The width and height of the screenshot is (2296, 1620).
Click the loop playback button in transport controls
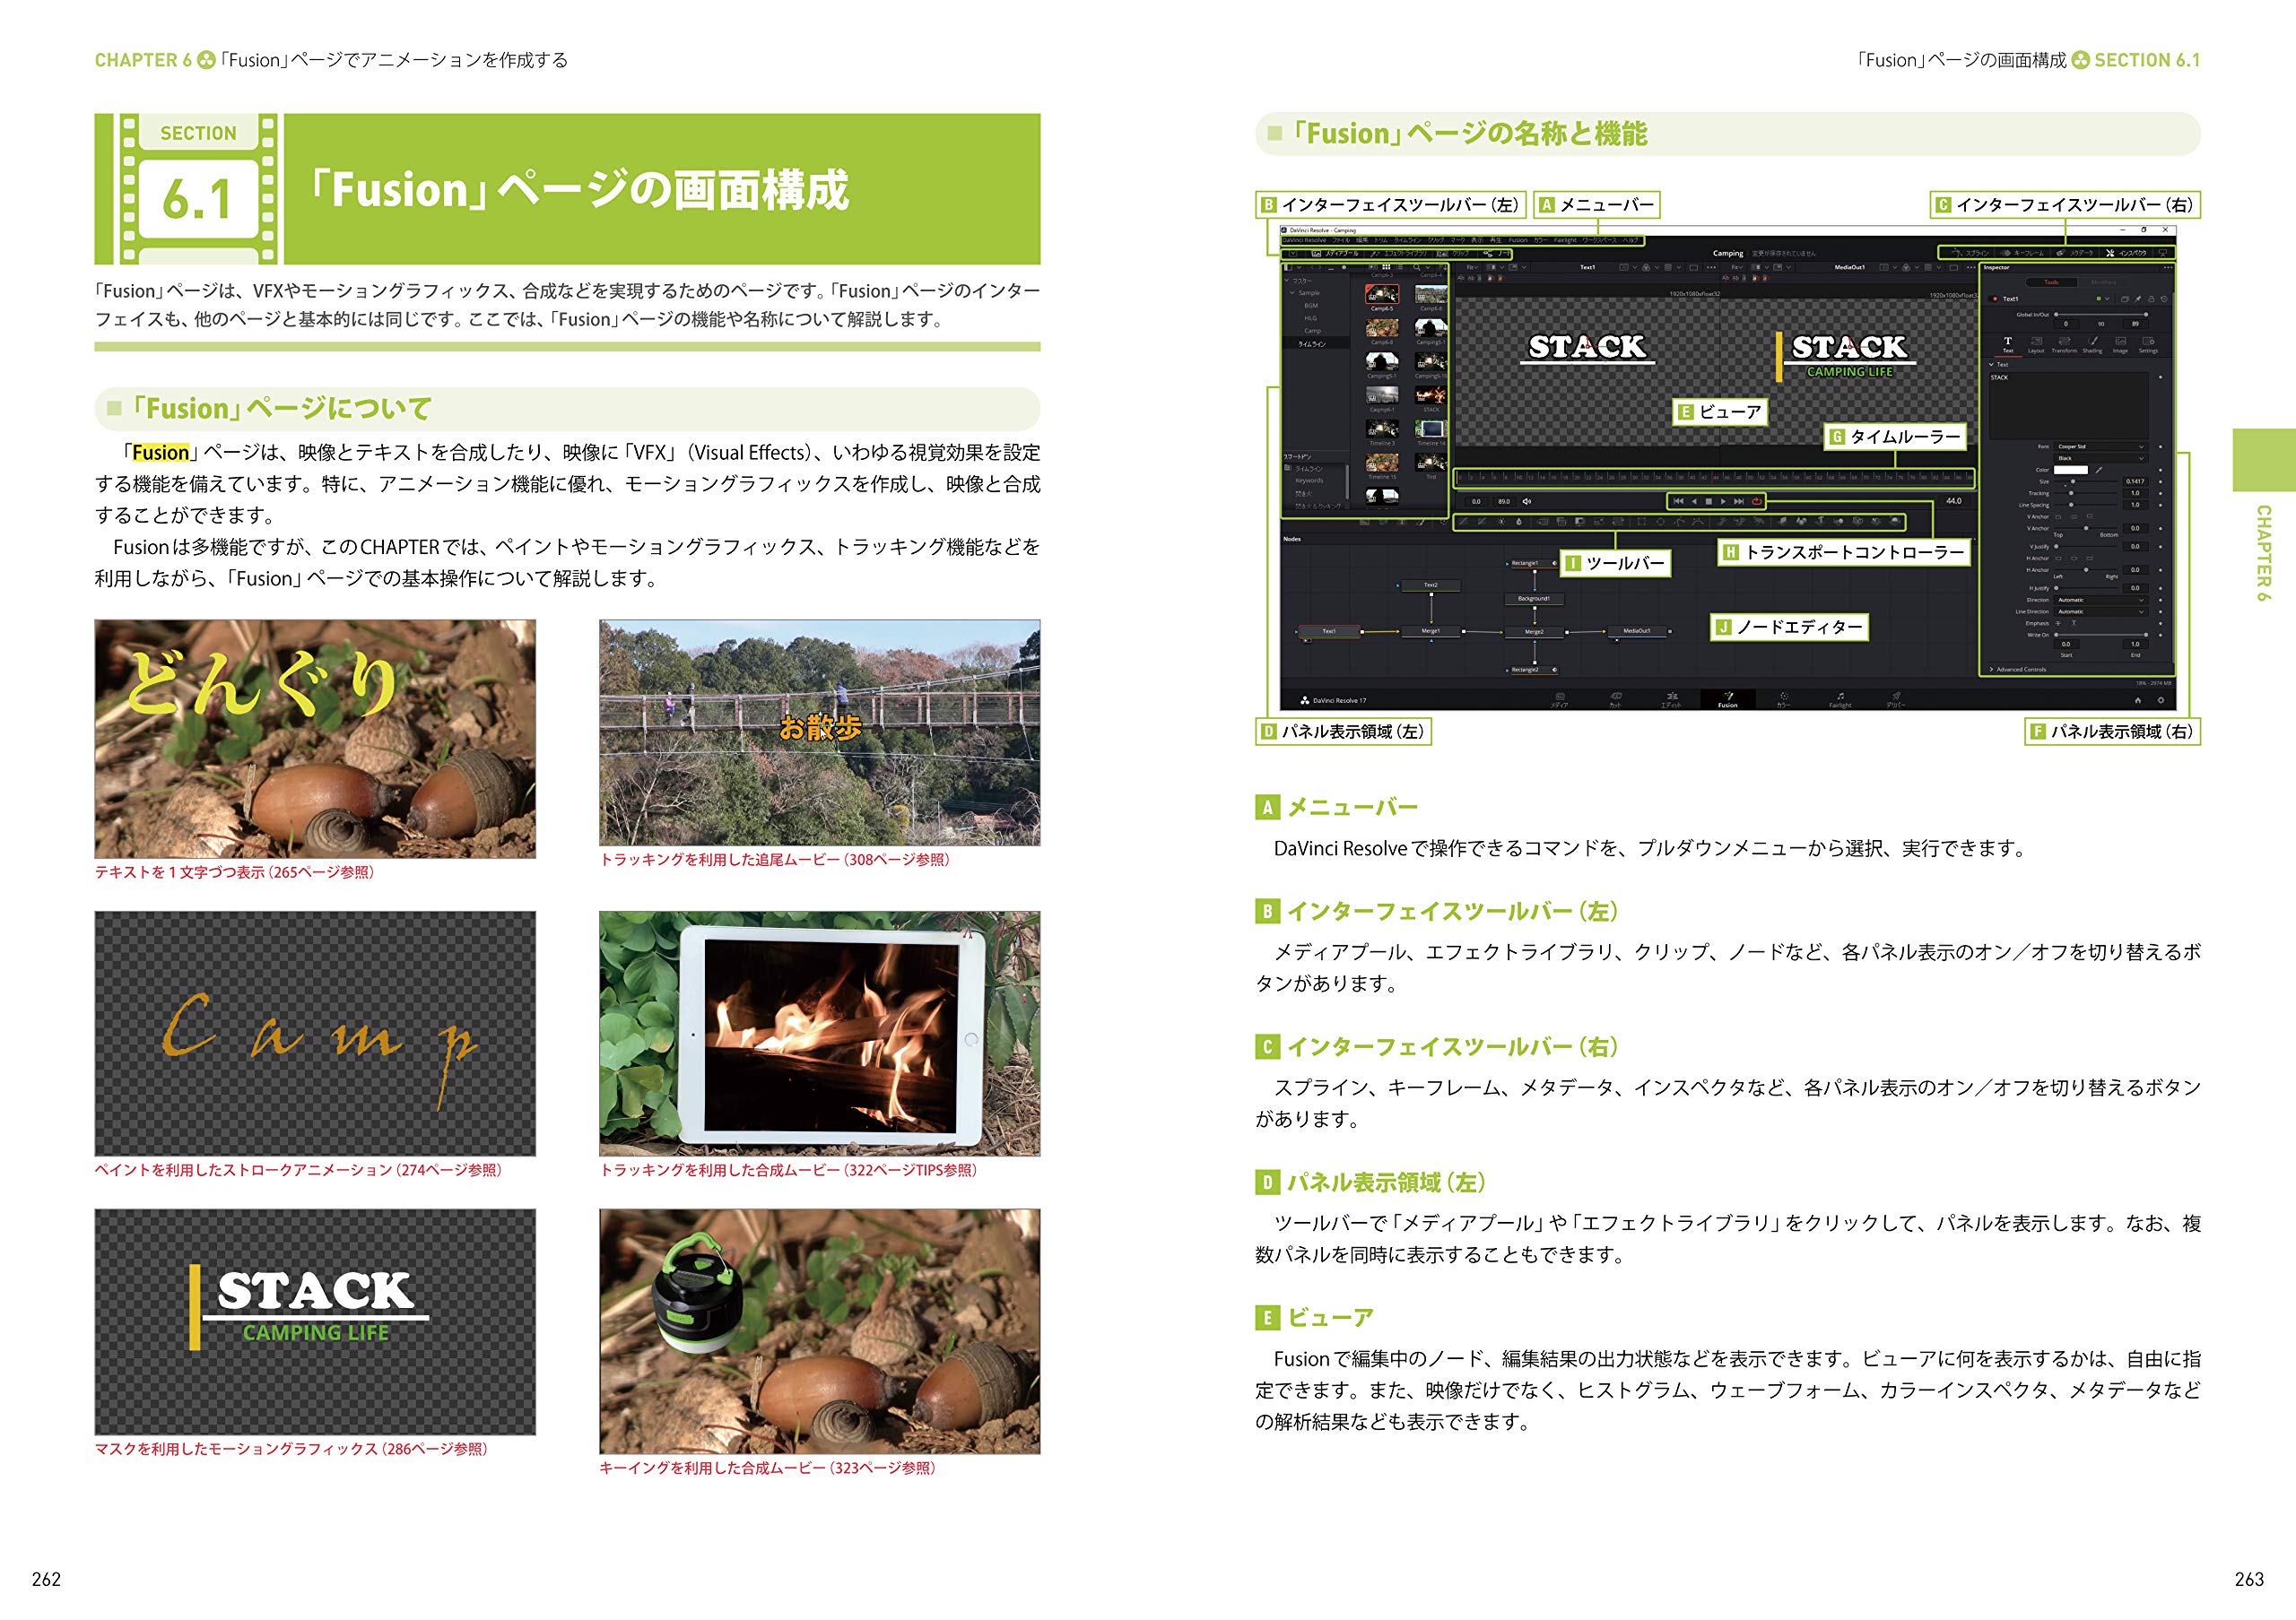(1756, 500)
